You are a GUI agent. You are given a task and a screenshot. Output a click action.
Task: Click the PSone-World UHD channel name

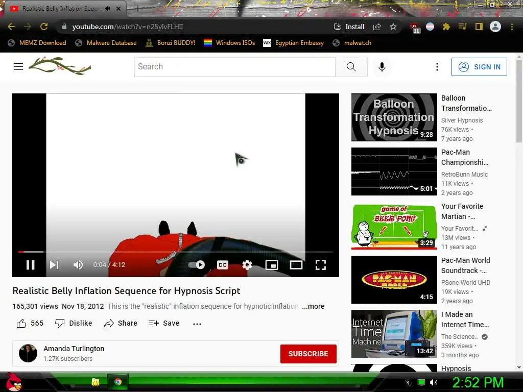tap(466, 283)
